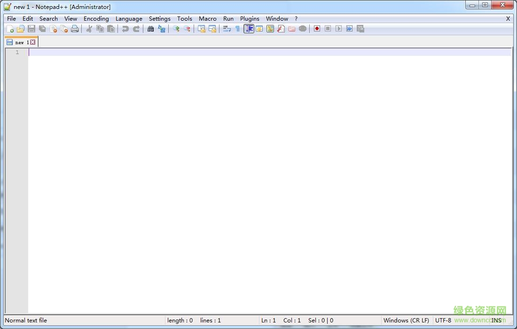Viewport: 517px width, 329px height.
Task: Toggle word wrap in the toolbar
Action: (x=227, y=29)
